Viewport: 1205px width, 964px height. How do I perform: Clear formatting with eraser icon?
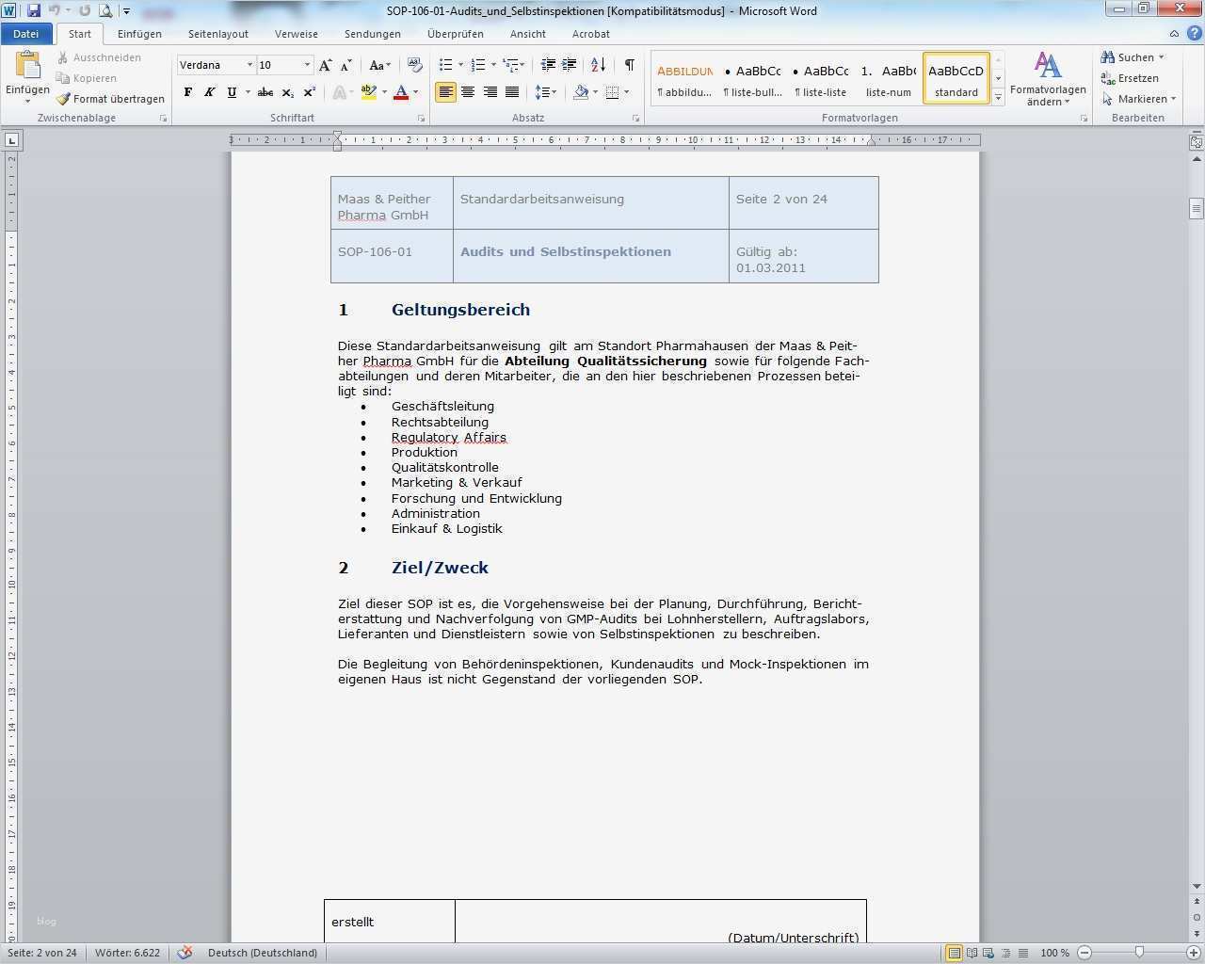pyautogui.click(x=415, y=65)
